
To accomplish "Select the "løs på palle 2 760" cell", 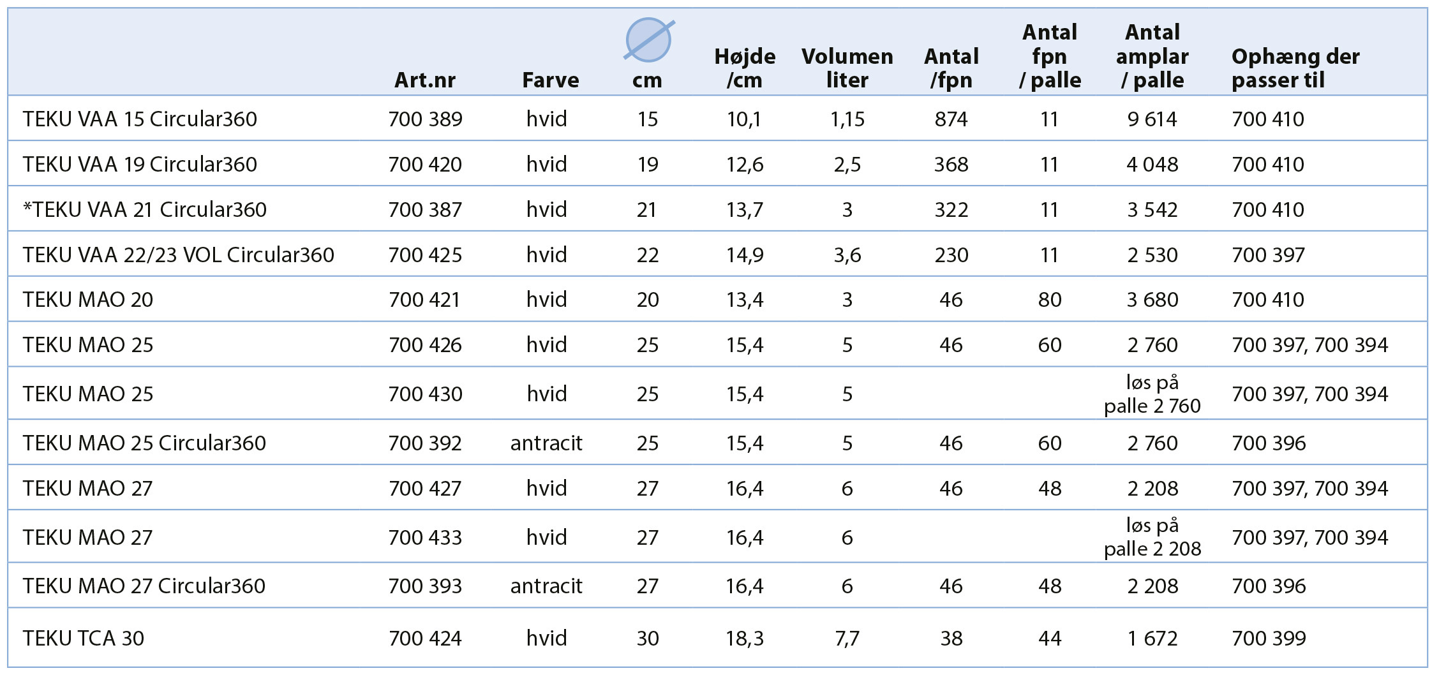I will pos(1152,394).
